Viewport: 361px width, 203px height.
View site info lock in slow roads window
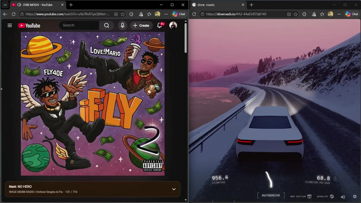(202, 14)
